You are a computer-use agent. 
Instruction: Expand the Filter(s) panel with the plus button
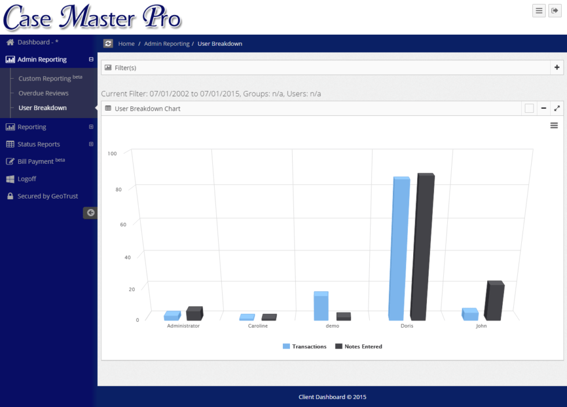pyautogui.click(x=557, y=67)
